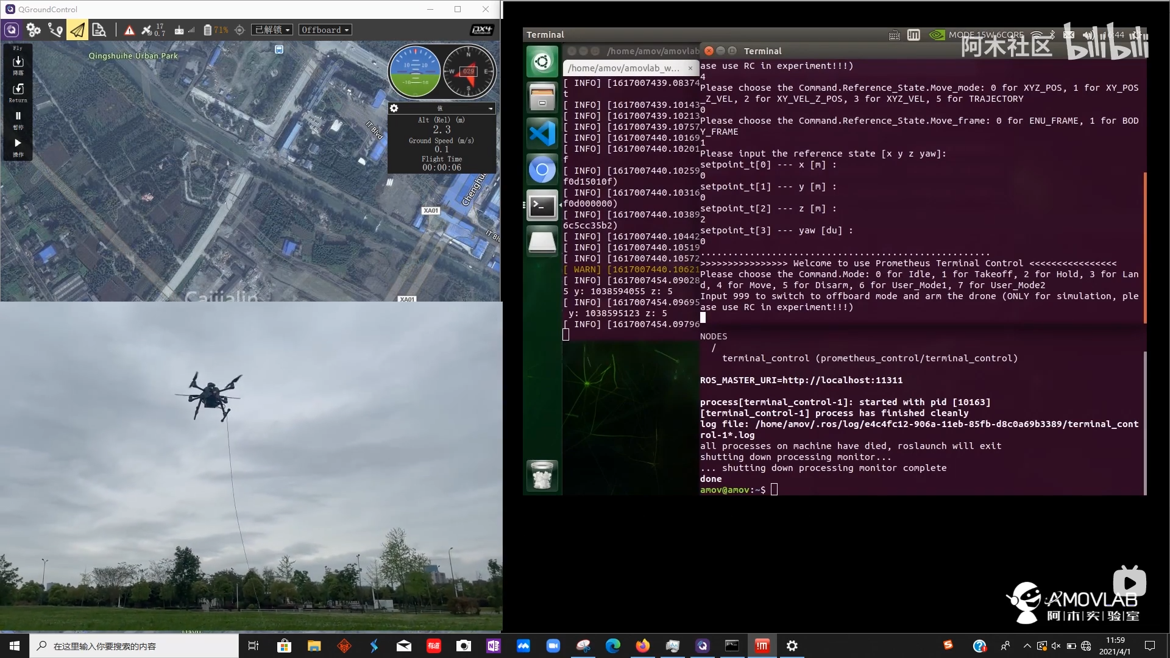Click the attitude indicator instrument

point(415,72)
